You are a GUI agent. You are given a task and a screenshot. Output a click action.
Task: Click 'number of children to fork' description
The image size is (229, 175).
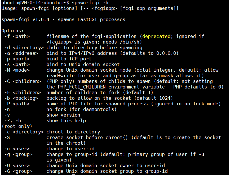[x=83, y=92]
